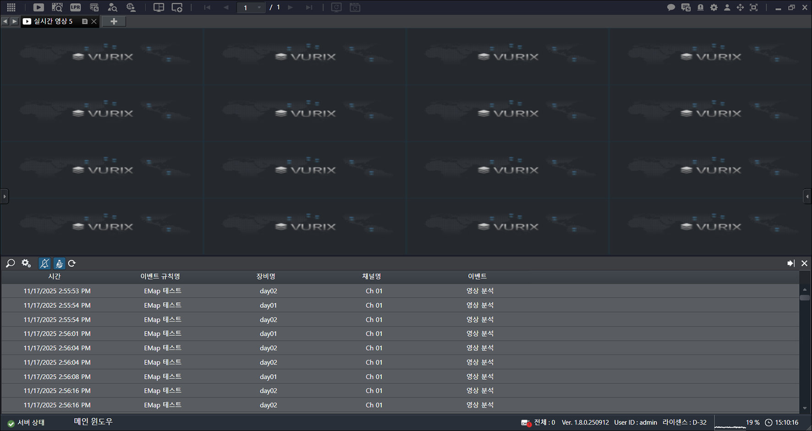This screenshot has height=431, width=812.
Task: Sort by the 시간 column header
Action: click(x=55, y=276)
